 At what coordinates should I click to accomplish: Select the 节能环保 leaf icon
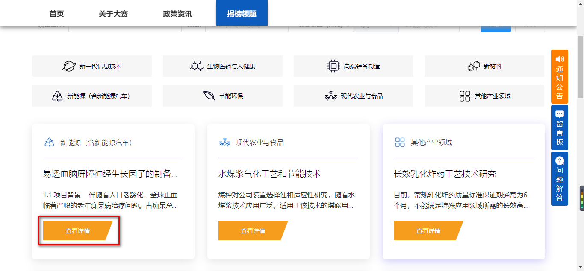[x=208, y=96]
